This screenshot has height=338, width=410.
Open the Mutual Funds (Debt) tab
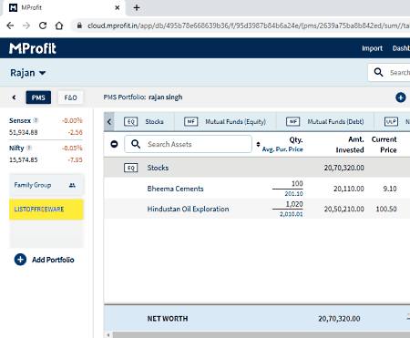(x=325, y=121)
